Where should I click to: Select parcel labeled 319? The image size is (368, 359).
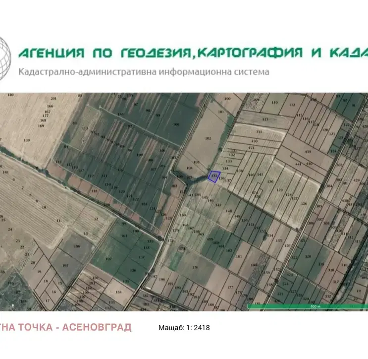coord(321,264)
